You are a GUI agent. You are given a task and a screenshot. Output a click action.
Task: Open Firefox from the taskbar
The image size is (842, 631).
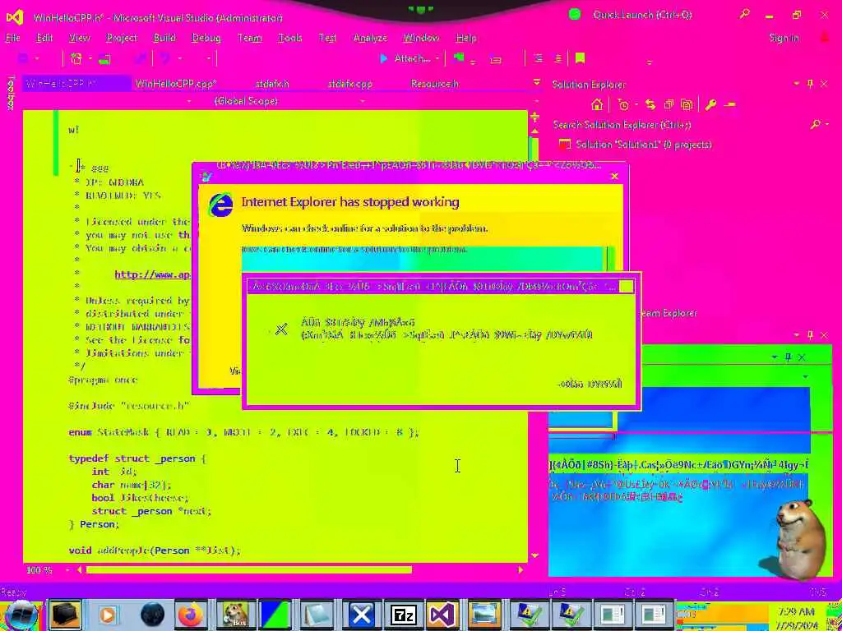tap(191, 615)
